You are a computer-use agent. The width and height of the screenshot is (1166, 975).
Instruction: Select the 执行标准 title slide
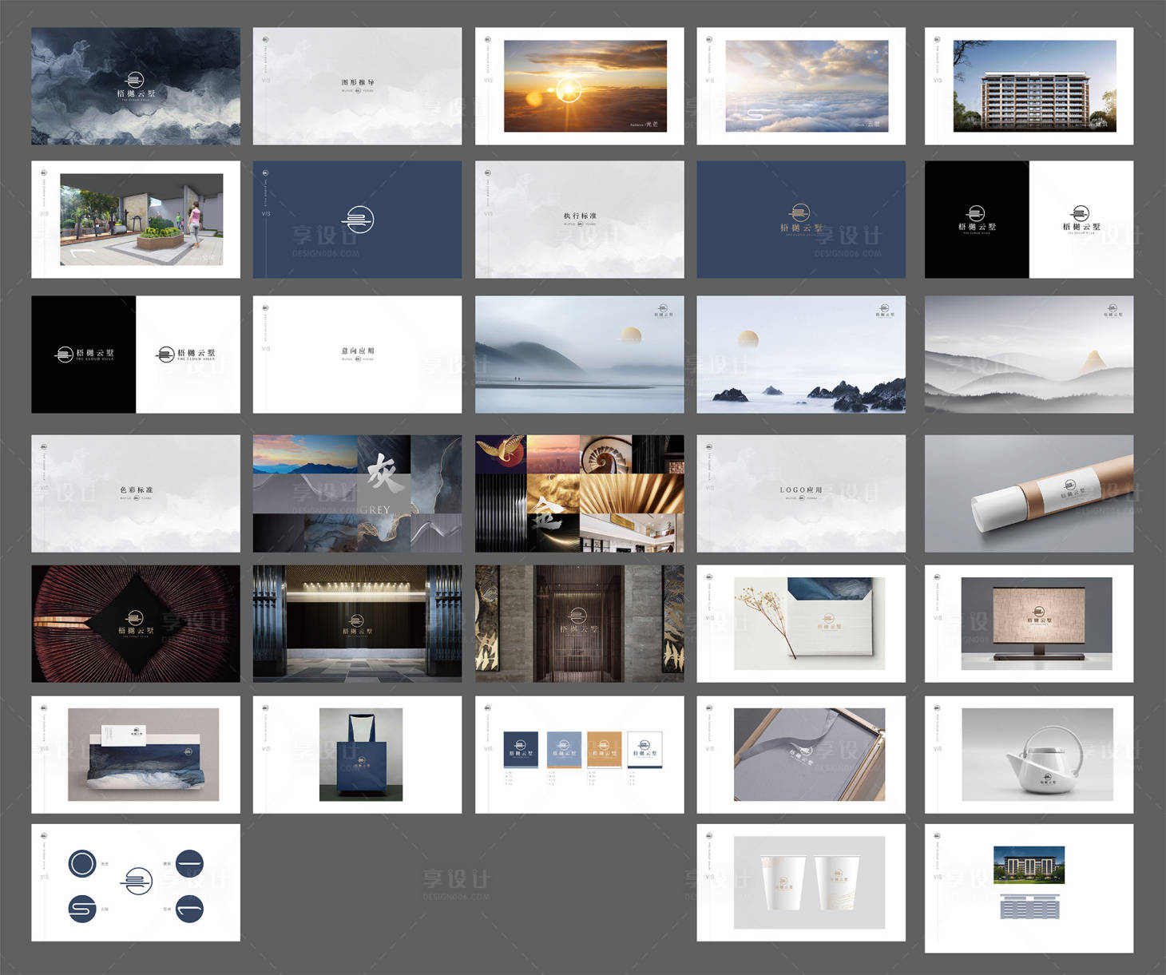(x=579, y=220)
